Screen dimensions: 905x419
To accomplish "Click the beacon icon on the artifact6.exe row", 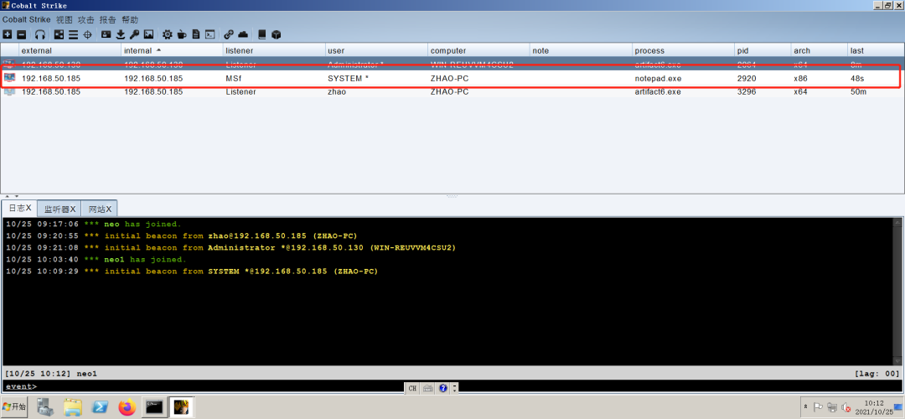I will (x=9, y=91).
